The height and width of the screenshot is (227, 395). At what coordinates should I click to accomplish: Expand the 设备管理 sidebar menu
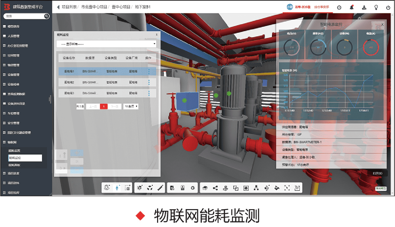[13, 75]
